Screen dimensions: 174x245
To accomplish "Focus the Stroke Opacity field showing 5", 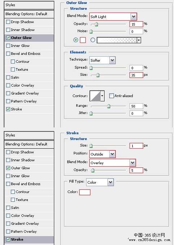I will 136,170.
